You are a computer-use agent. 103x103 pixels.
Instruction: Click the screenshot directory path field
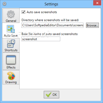(x=52, y=25)
